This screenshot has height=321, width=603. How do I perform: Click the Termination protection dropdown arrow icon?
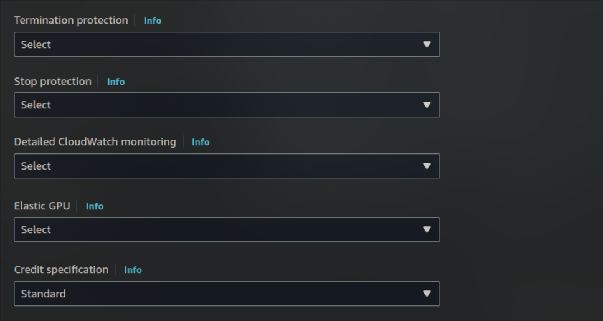click(x=427, y=44)
